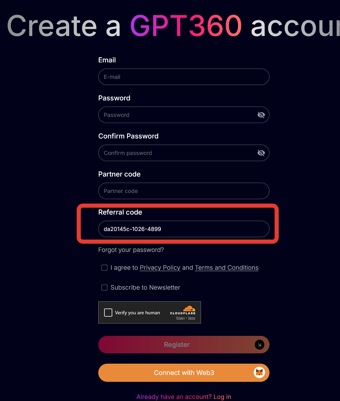Viewport: 340px width, 401px height.
Task: Click the Referral code field with da20145c
Action: 184,229
